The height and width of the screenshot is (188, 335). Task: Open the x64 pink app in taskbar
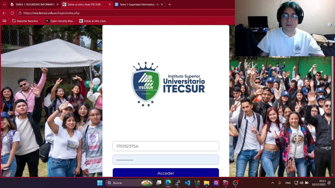pyautogui.click(x=226, y=183)
